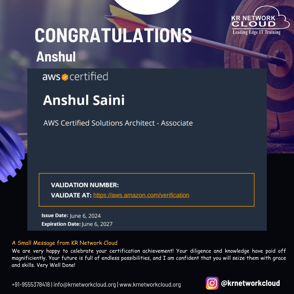Viewport: 294px width, 294px height.
Task: Click the white 'Anshul' name under Congratulations
Action: (56, 57)
